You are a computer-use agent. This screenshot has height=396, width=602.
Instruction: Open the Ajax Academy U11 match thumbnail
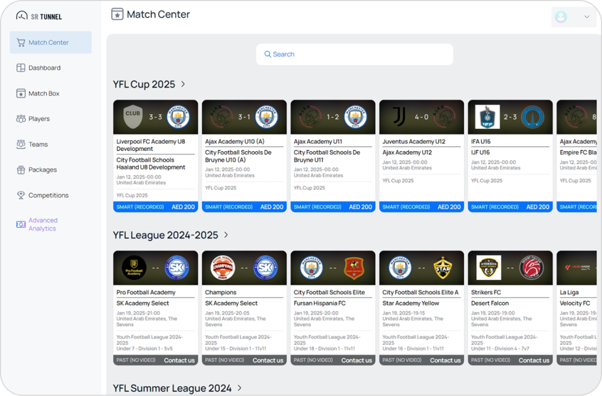[x=333, y=117]
